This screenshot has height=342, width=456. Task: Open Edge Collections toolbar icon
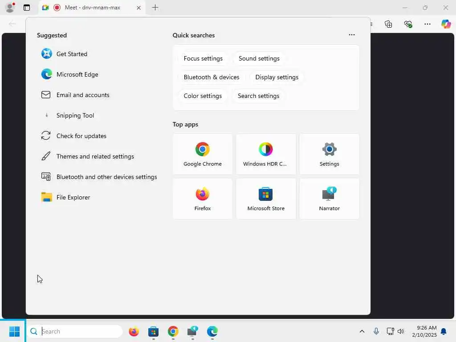coord(388,24)
